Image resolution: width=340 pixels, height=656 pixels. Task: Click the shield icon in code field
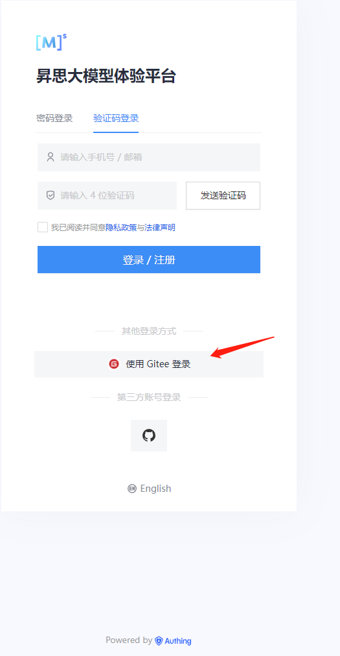51,195
